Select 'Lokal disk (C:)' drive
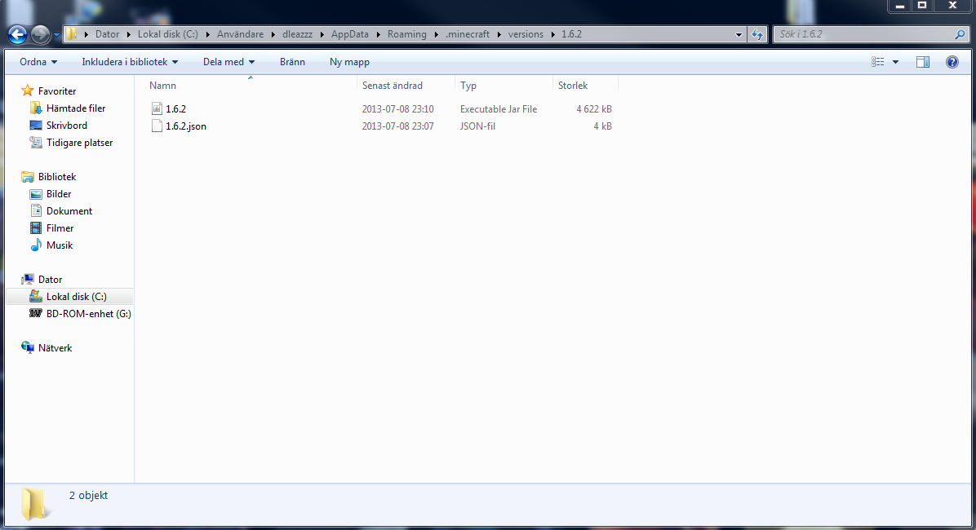Viewport: 976px width, 530px height. pyautogui.click(x=76, y=297)
